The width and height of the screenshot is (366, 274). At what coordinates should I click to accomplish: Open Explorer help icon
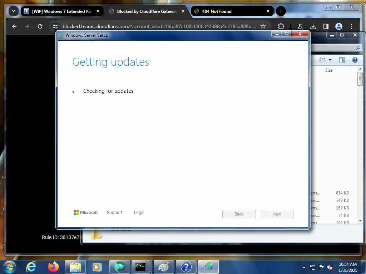click(x=355, y=60)
